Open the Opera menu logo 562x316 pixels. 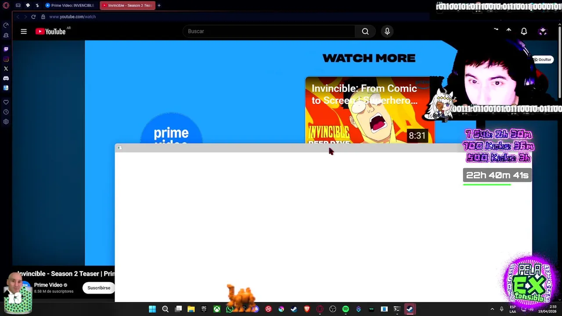click(6, 5)
